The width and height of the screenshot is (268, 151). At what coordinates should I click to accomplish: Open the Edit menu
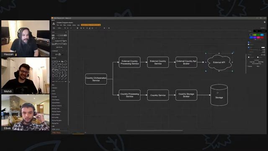(x=61, y=25)
